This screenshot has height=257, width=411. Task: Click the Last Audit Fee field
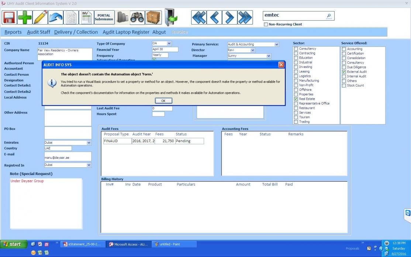tap(162, 108)
